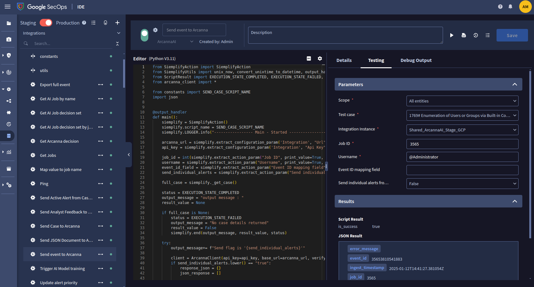The height and width of the screenshot is (287, 534).
Task: Collapse the Integrations section
Action: pos(119,33)
